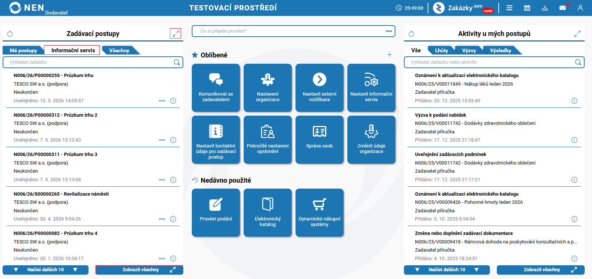Open Nastavit informační servis tile
Image resolution: width=592 pixels, height=279 pixels.
coord(371,88)
